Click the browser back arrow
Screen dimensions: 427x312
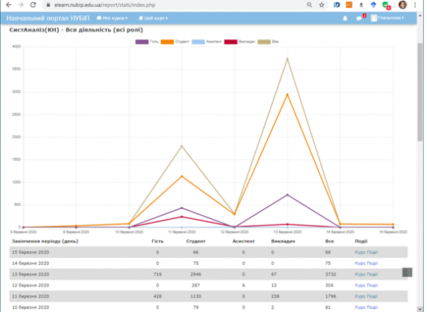point(7,5)
